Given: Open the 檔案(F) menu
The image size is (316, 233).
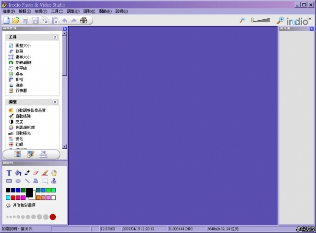Looking at the screenshot, I should [x=9, y=11].
